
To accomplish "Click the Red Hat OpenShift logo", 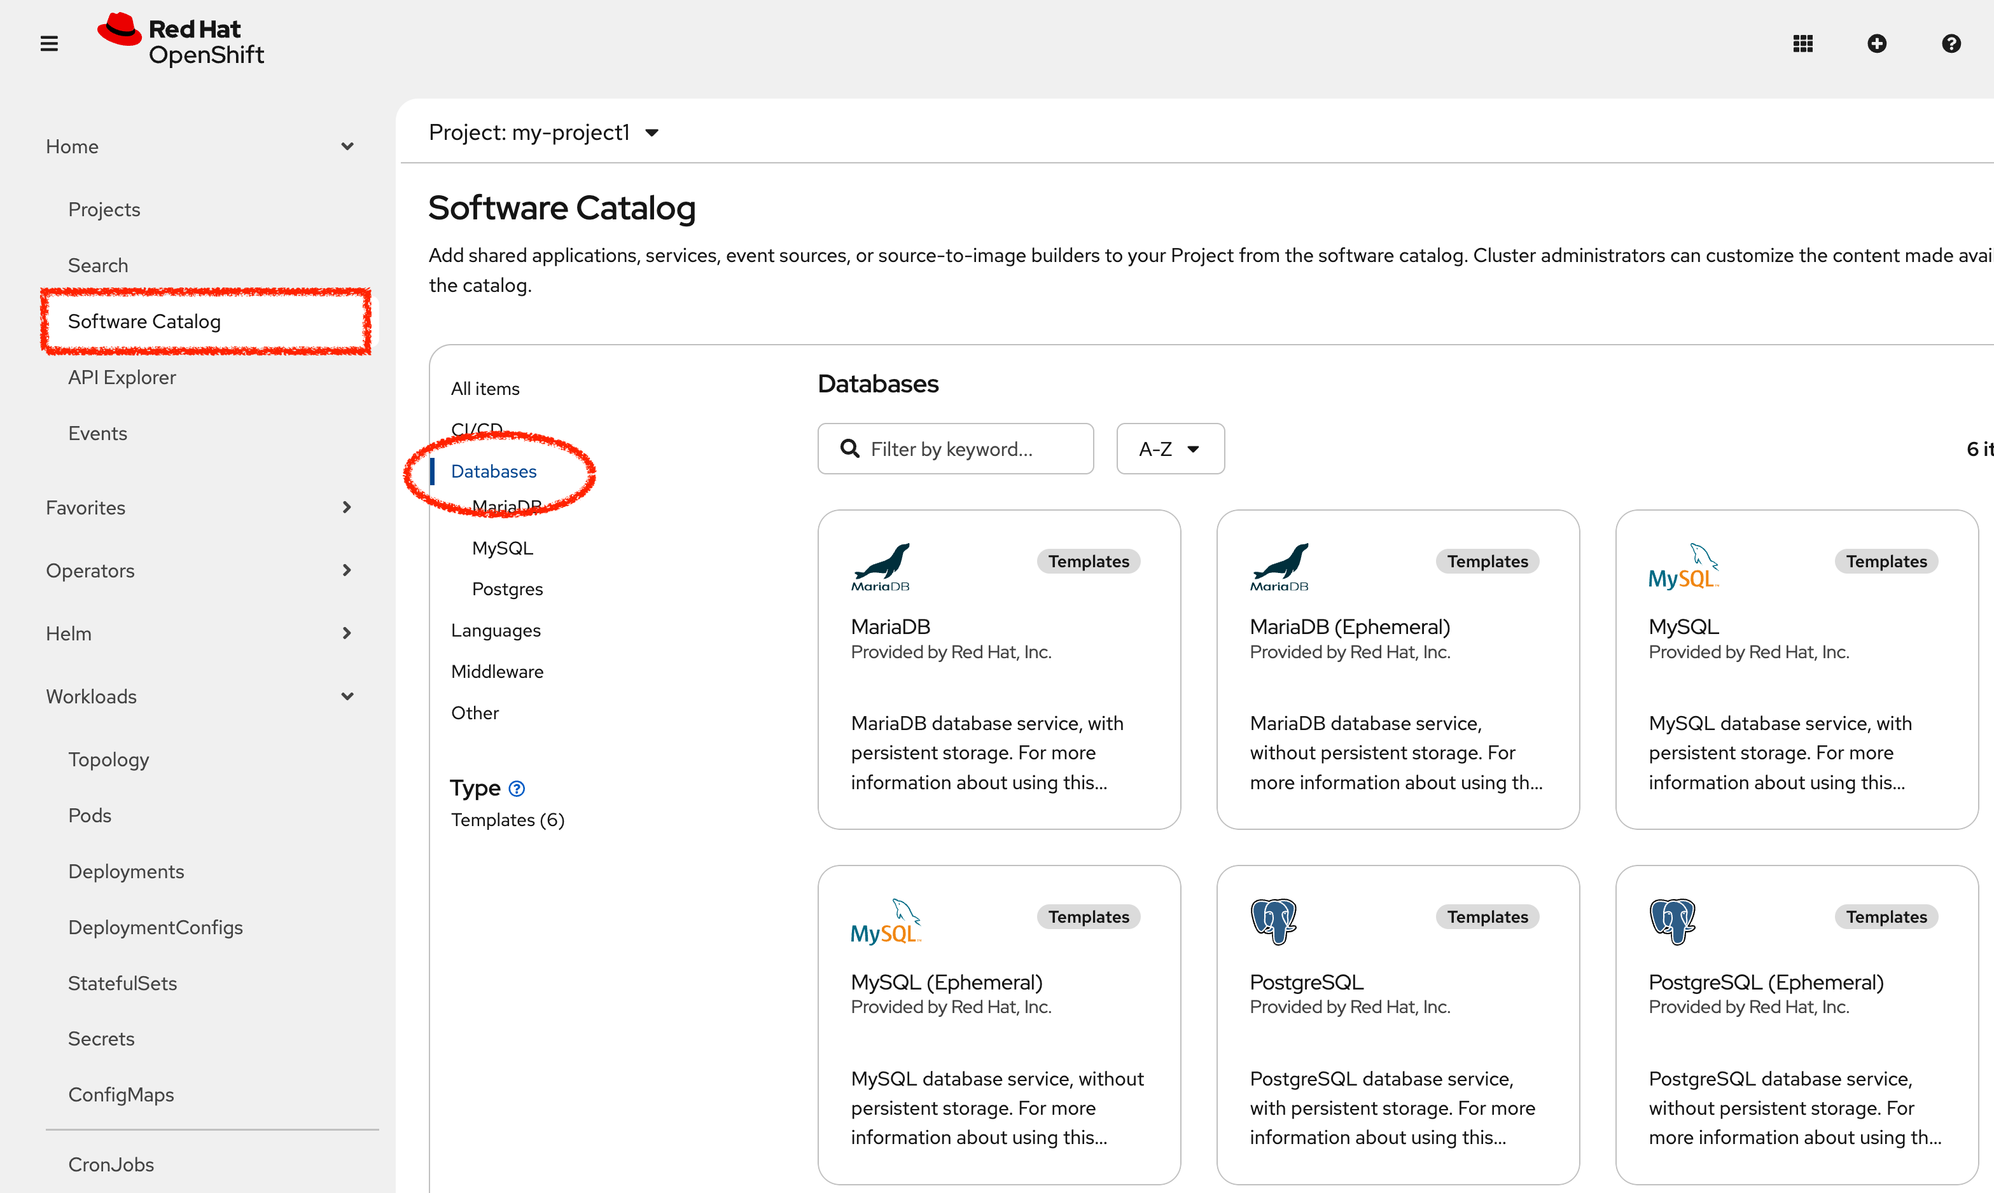I will (x=180, y=39).
